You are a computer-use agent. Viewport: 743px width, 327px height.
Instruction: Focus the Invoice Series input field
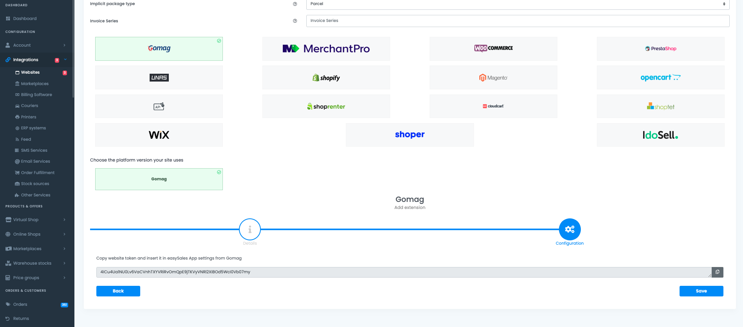click(x=518, y=21)
